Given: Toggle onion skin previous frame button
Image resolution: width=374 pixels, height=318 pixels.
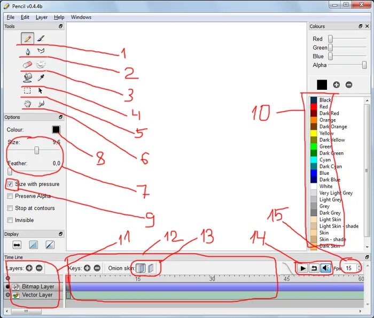Looking at the screenshot, I should point(141,268).
